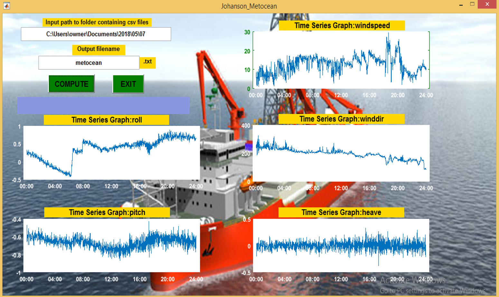Viewport: 499px width, 297px height.
Task: Click 'Time Series Graph:heave' title
Action: click(x=341, y=212)
